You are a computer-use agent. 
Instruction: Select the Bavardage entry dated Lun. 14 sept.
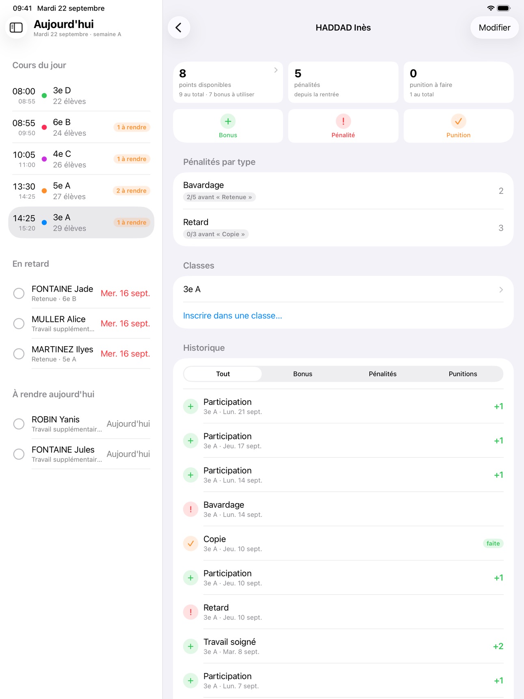[x=343, y=509]
